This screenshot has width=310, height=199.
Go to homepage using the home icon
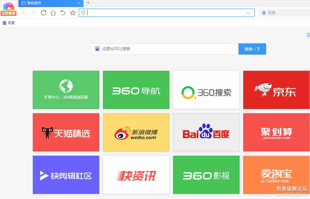click(x=53, y=13)
